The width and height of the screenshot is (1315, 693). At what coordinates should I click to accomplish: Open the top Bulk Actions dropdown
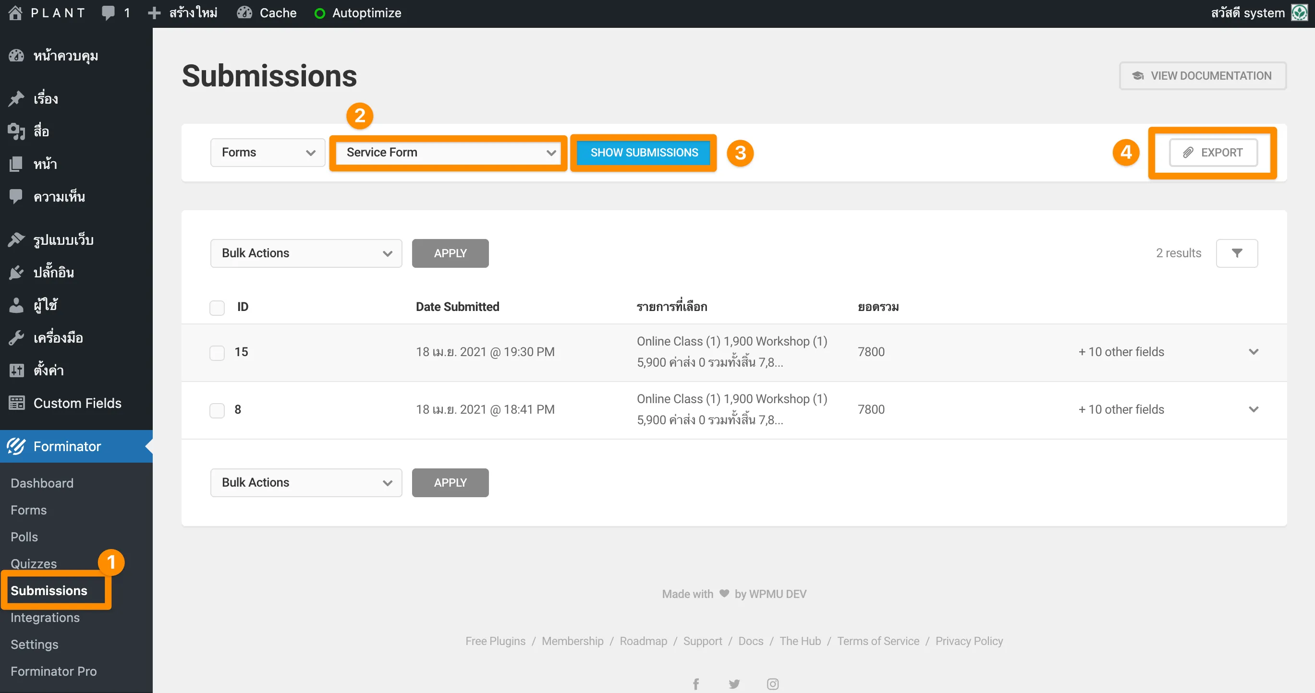tap(306, 253)
